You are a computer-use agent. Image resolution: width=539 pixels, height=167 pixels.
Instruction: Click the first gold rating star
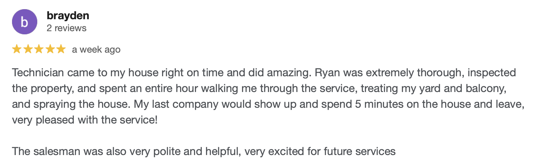coord(17,49)
